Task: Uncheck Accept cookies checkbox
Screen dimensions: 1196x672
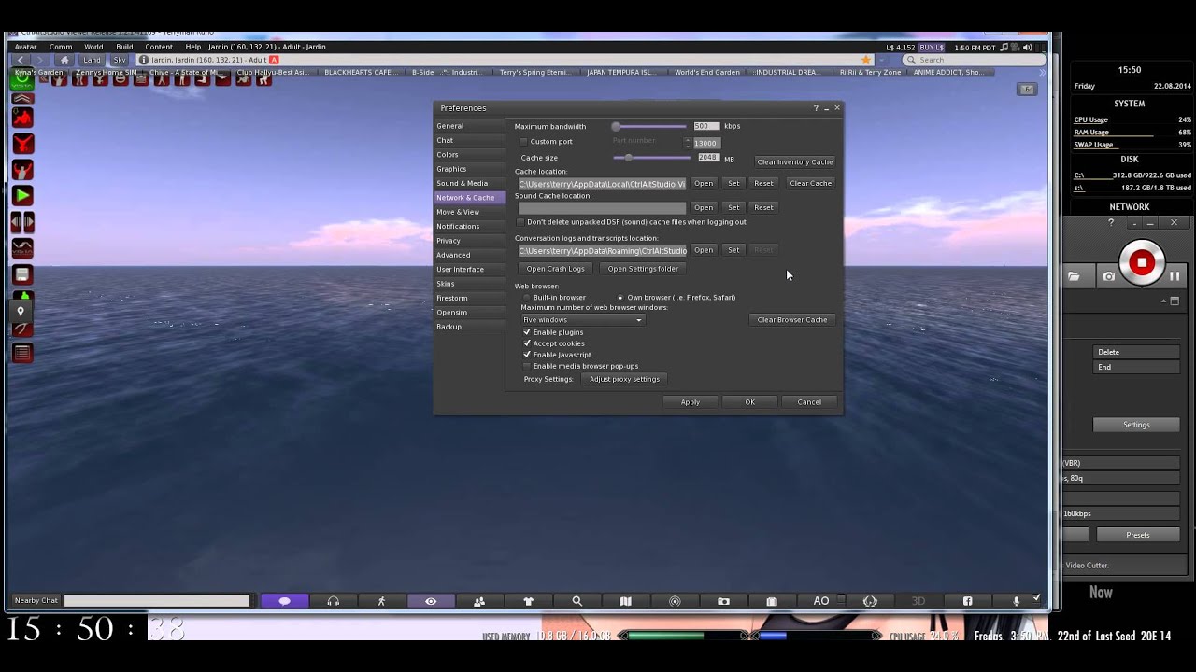Action: (527, 343)
